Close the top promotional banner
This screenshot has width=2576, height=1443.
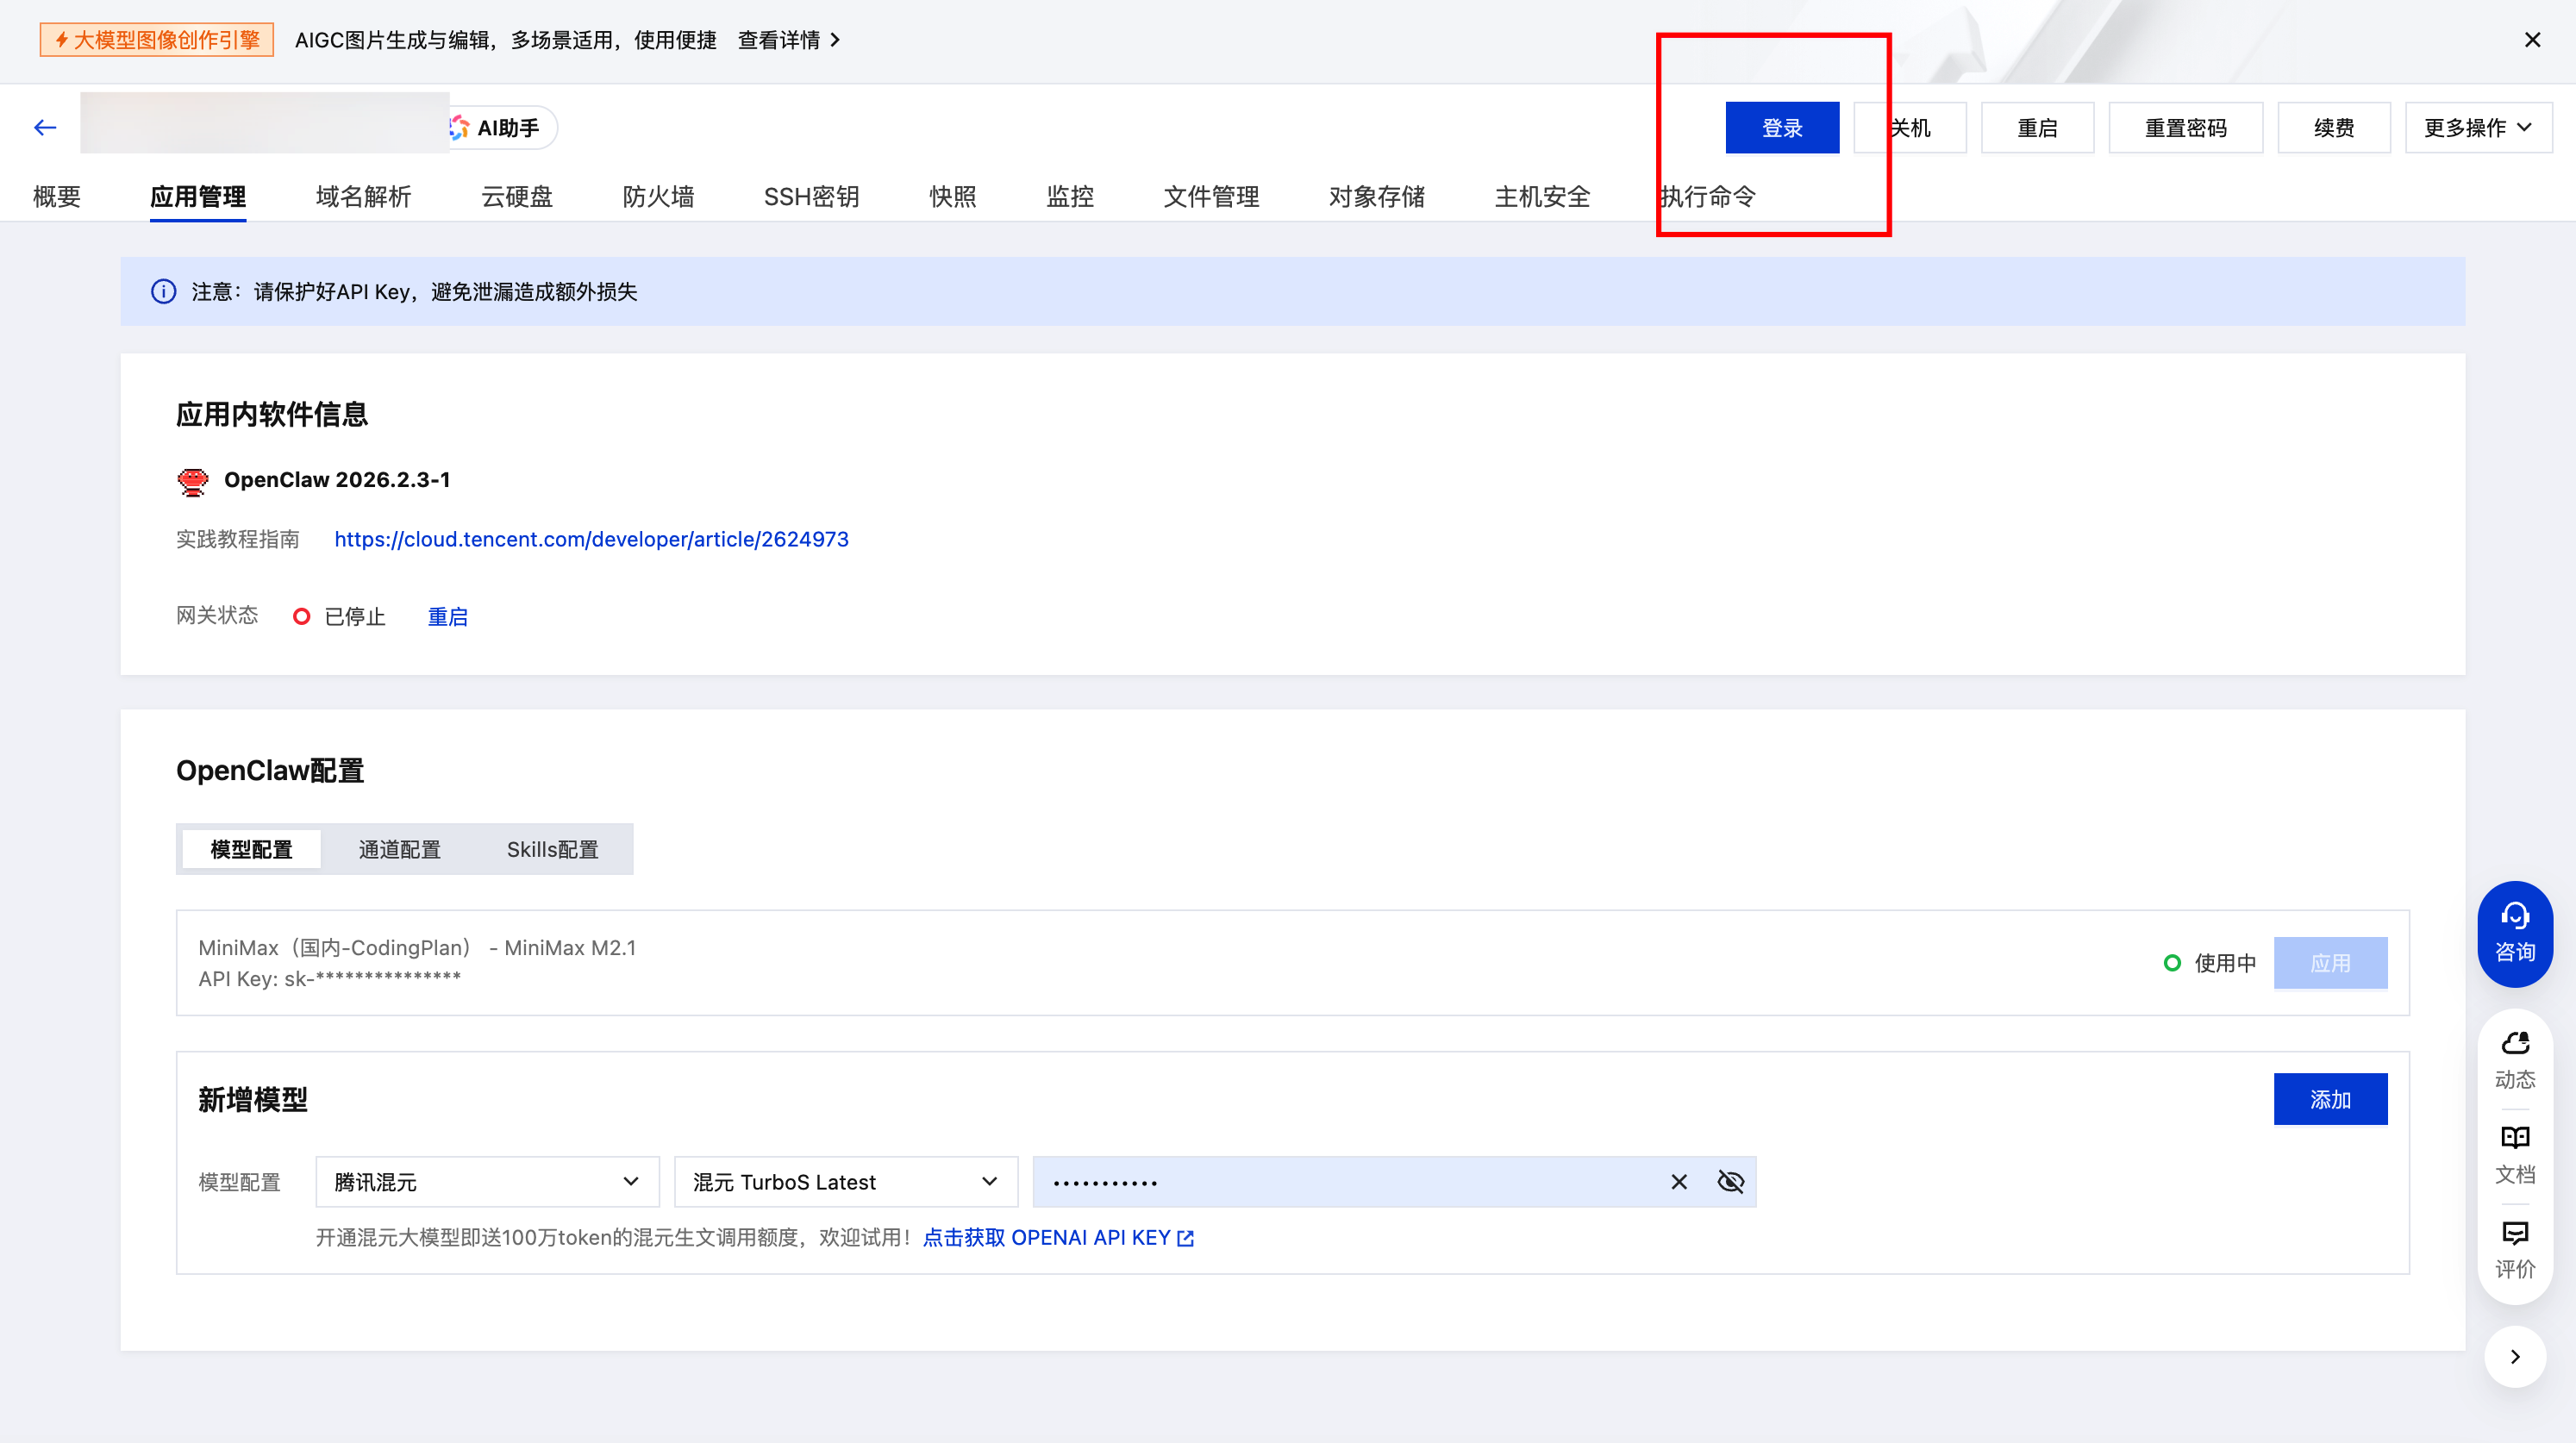click(2532, 40)
